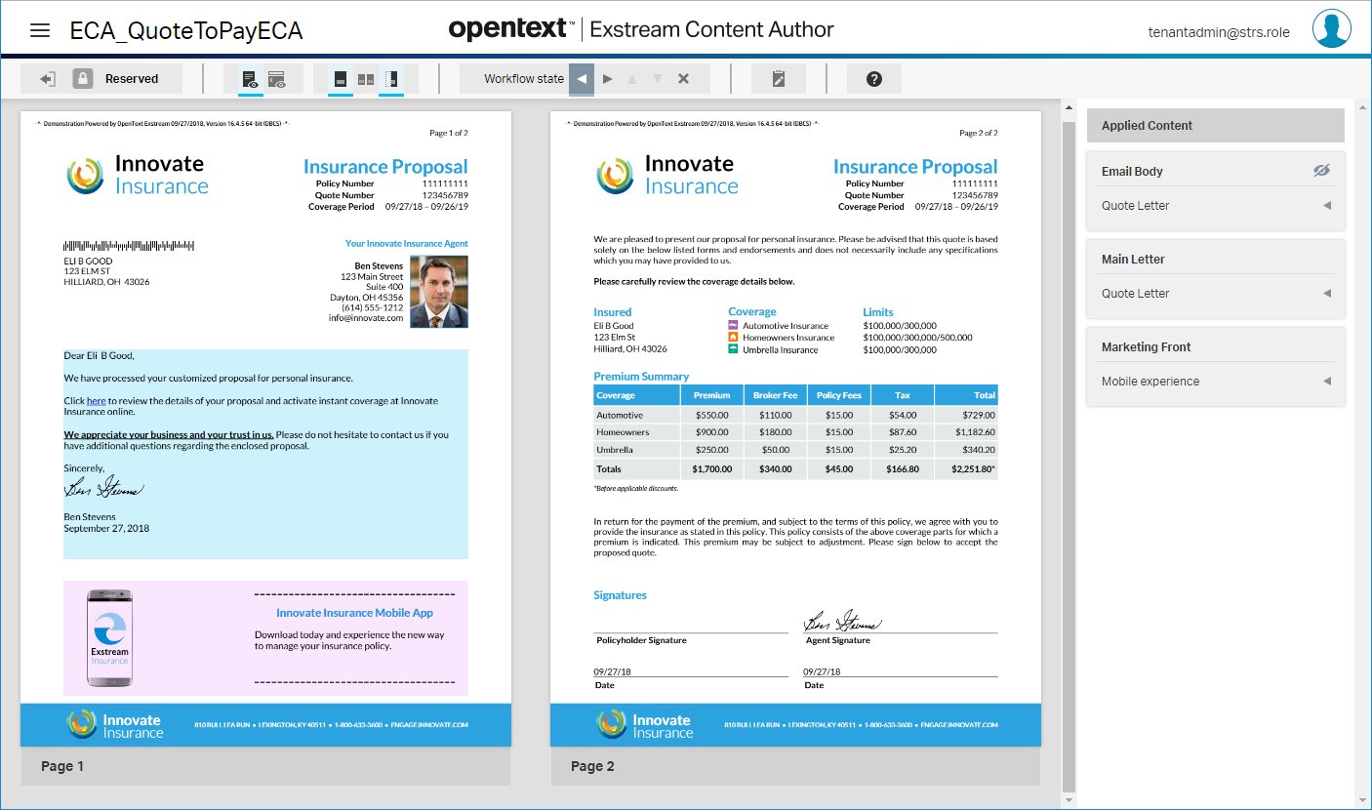Viewport: 1372px width, 810px height.
Task: Toggle the document preview view icon
Action: pos(250,79)
